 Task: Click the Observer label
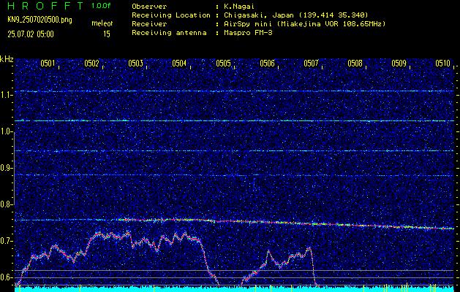point(149,6)
